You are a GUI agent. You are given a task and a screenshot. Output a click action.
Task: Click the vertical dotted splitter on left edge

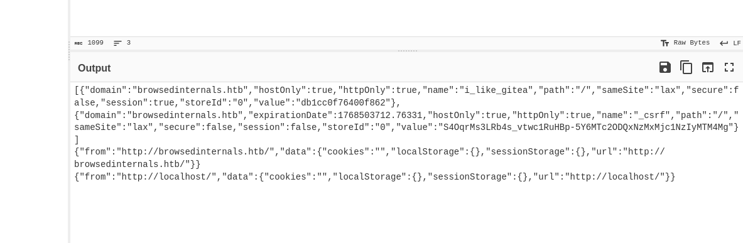[x=69, y=51]
